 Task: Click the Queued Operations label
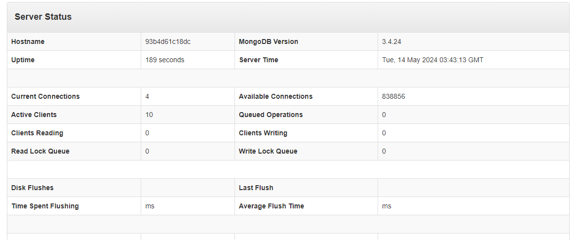point(271,115)
